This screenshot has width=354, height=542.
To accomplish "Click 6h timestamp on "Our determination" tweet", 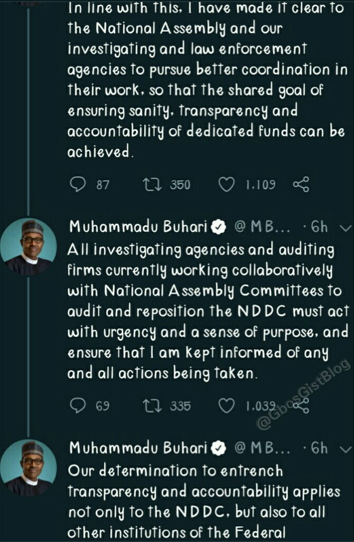I will 319,449.
